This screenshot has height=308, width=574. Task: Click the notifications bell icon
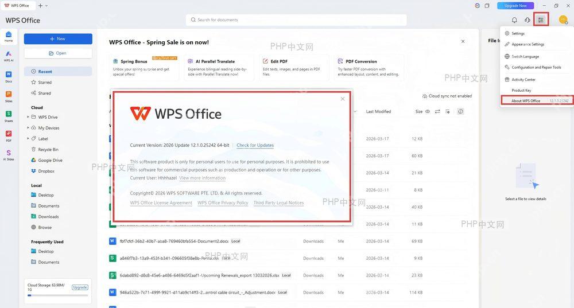pos(514,20)
